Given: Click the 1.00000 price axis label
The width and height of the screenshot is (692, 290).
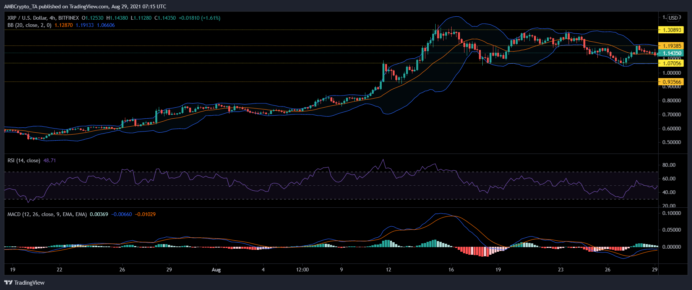Looking at the screenshot, I should (x=671, y=73).
